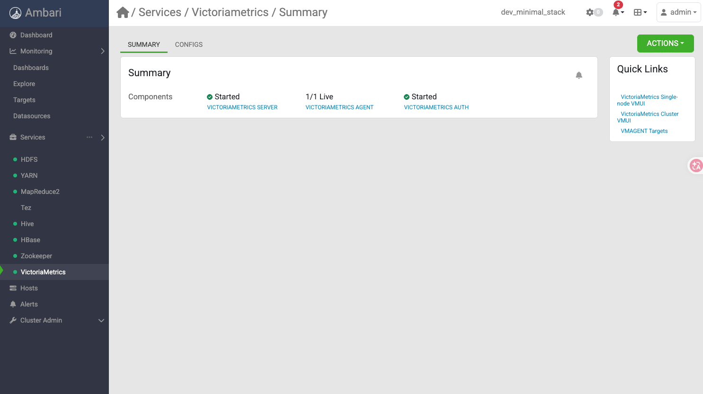Image resolution: width=703 pixels, height=394 pixels.
Task: Click the Monitoring chart icon
Action: tap(13, 51)
